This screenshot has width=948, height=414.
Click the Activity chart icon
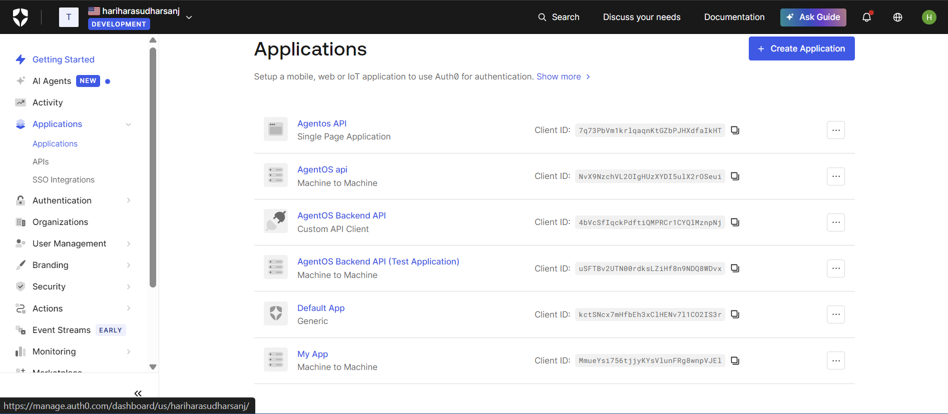[21, 102]
